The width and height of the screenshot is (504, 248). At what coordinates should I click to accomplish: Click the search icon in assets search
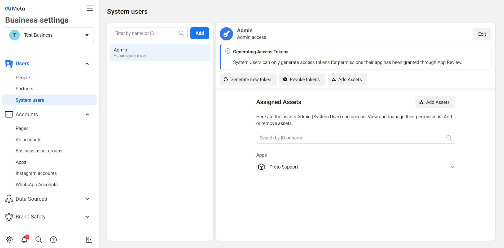(x=449, y=138)
